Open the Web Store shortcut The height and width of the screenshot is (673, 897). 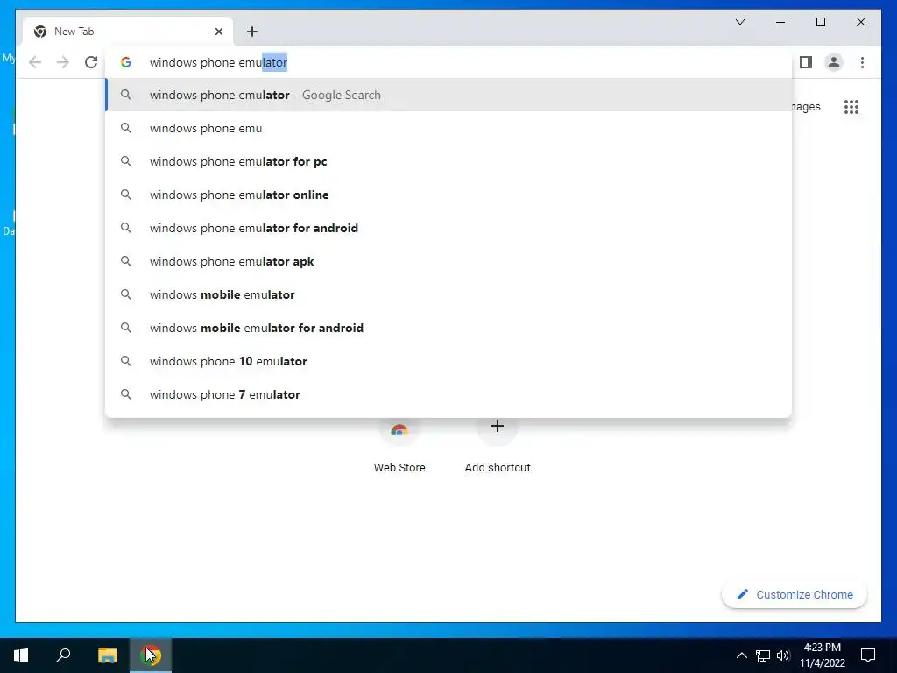click(399, 446)
